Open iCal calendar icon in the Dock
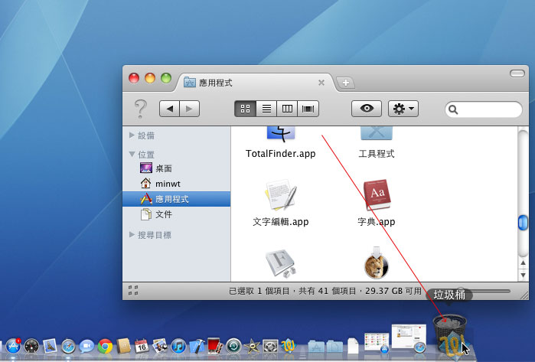The height and width of the screenshot is (362, 535). tap(142, 346)
